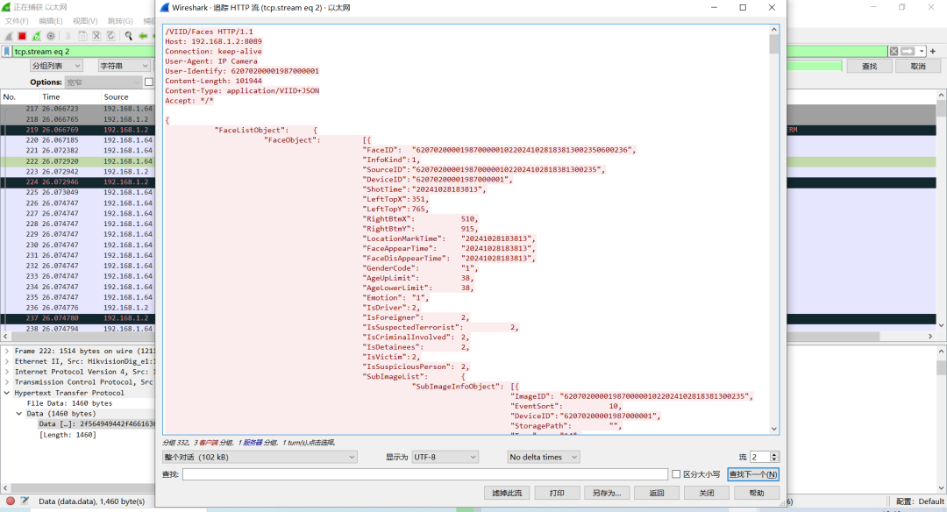Click the expert info circle in status bar

point(11,501)
